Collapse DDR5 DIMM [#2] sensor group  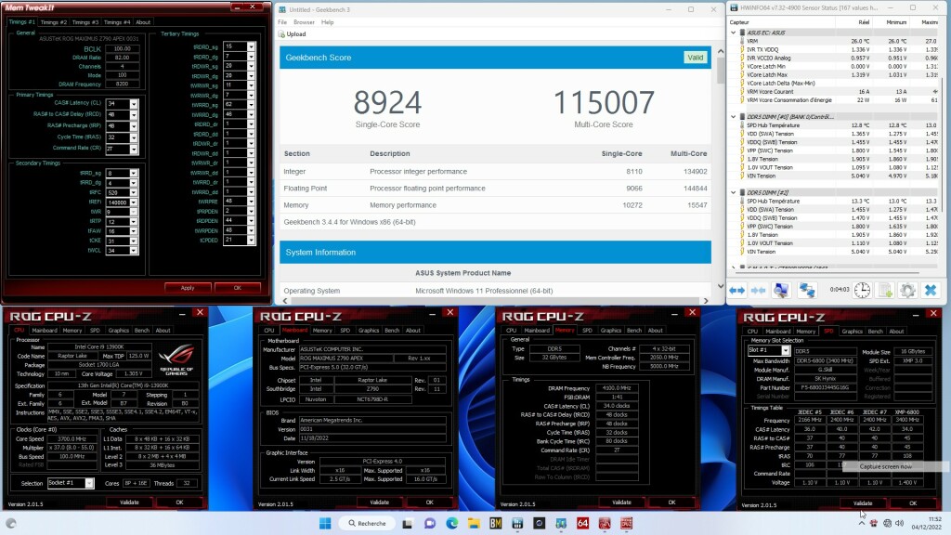[x=734, y=192]
